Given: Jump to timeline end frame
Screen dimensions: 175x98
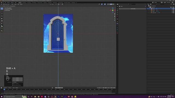Looking at the screenshot, I should tap(62, 88).
